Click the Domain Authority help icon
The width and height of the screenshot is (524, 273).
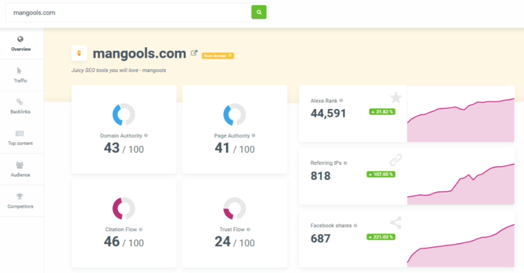(146, 136)
